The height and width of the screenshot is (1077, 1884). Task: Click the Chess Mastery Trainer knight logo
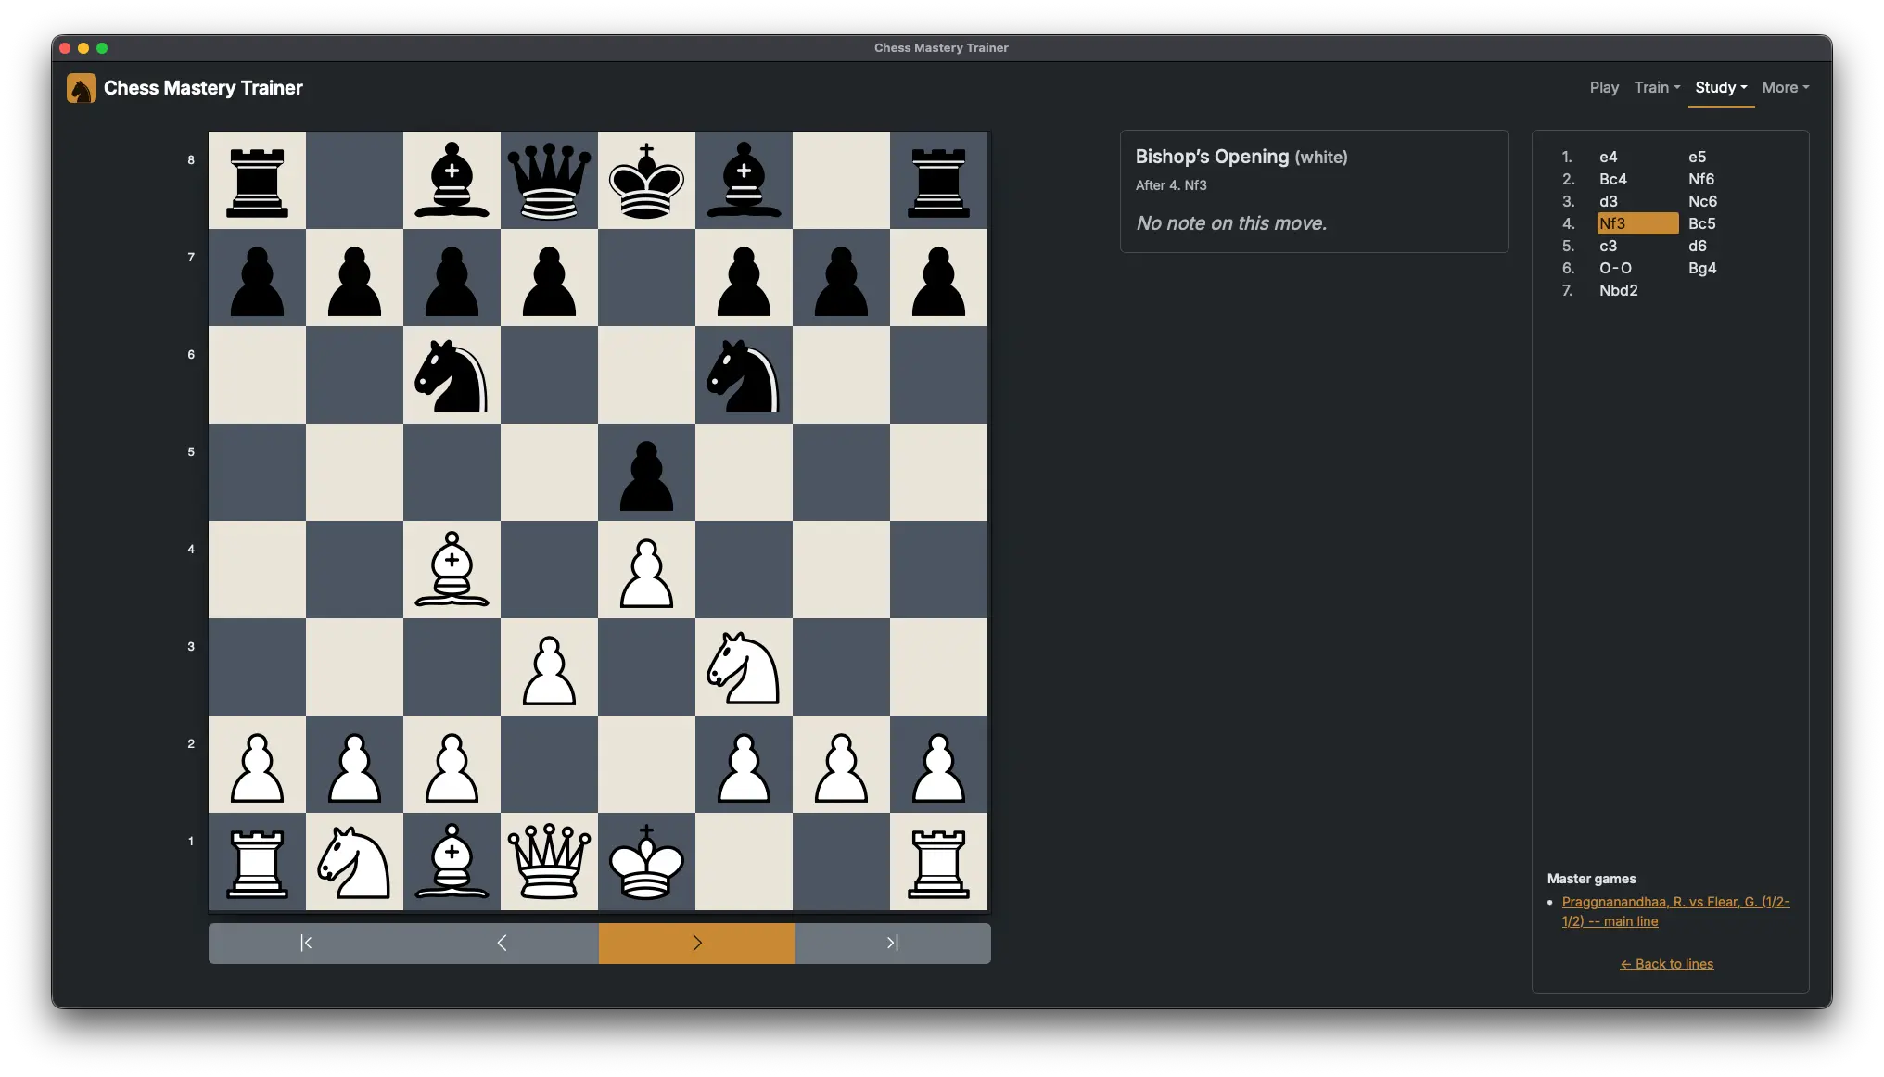tap(82, 88)
